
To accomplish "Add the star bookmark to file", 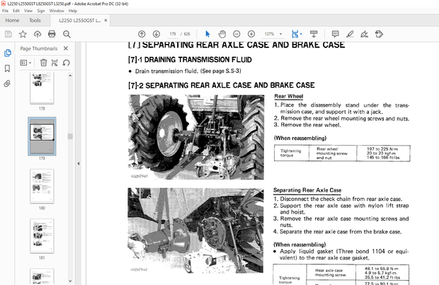I will pos(23,34).
